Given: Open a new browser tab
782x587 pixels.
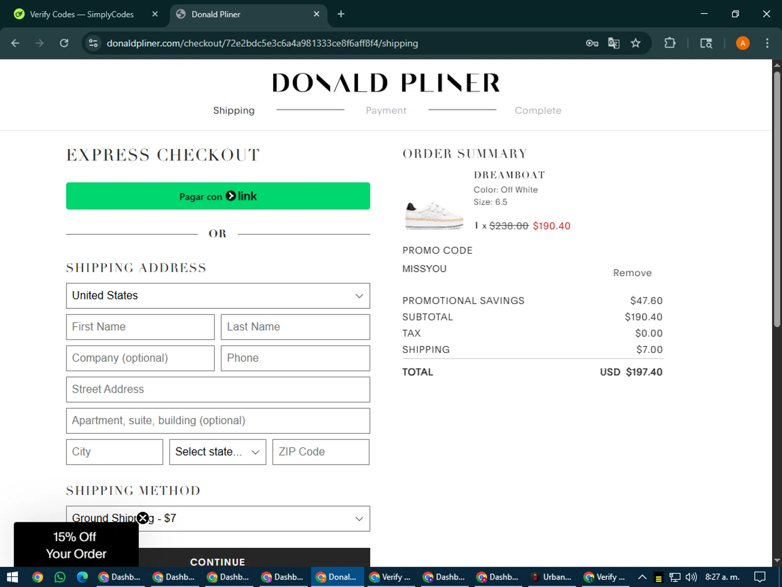Looking at the screenshot, I should click(341, 14).
